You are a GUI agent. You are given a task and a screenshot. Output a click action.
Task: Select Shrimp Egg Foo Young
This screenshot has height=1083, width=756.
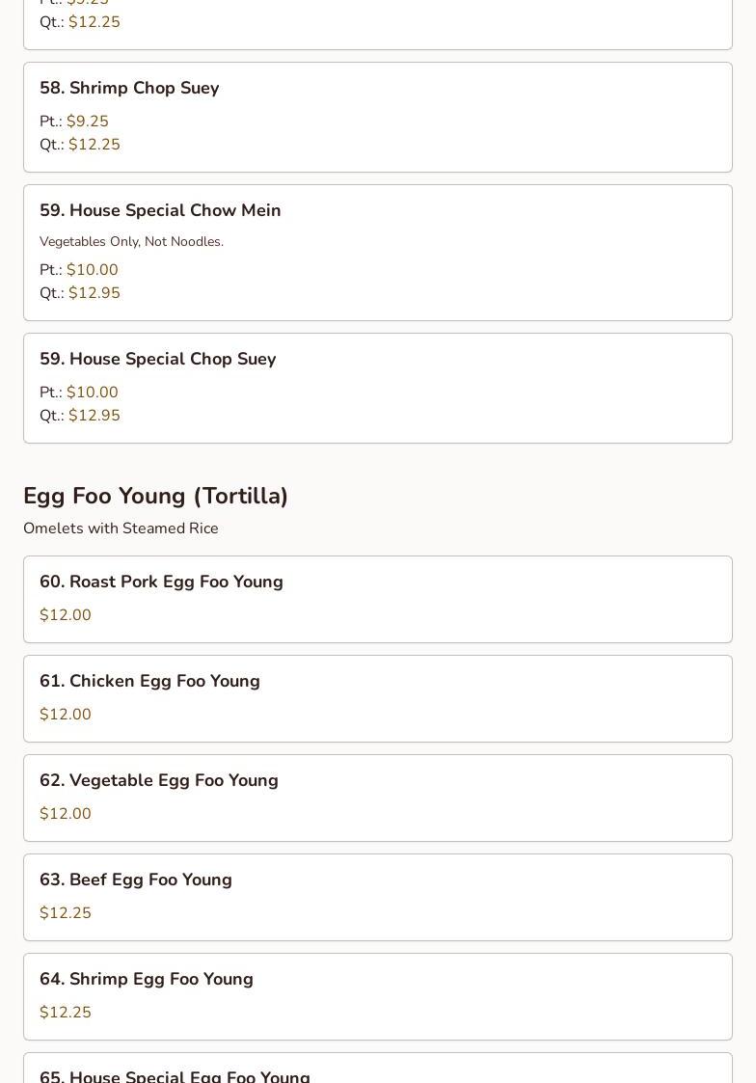(x=147, y=979)
